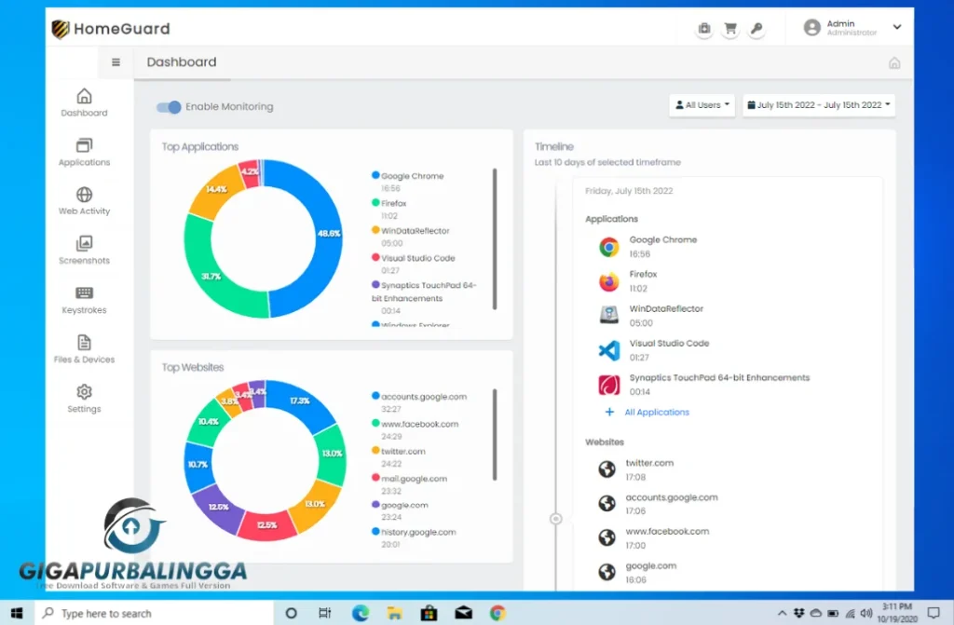The width and height of the screenshot is (954, 625).
Task: Click the key license icon in header
Action: click(756, 29)
